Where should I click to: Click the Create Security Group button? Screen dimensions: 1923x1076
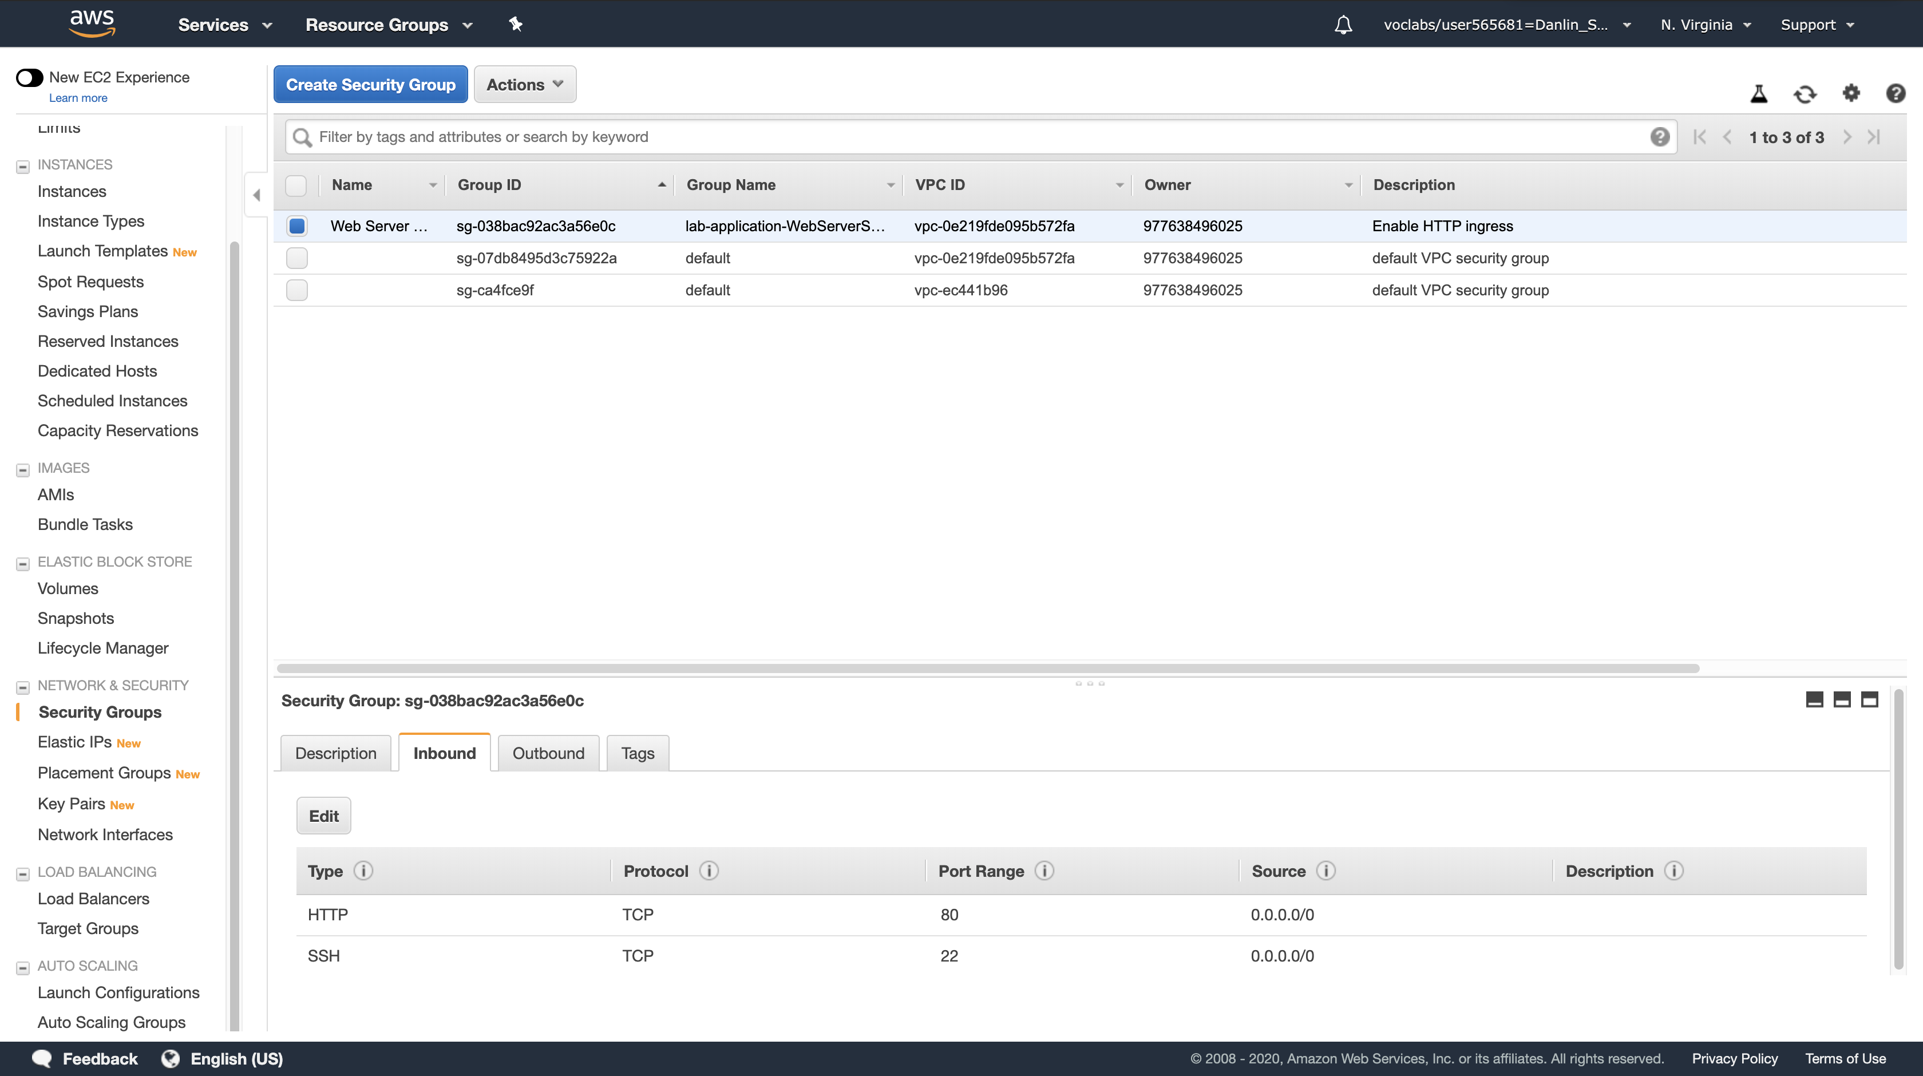click(x=370, y=84)
